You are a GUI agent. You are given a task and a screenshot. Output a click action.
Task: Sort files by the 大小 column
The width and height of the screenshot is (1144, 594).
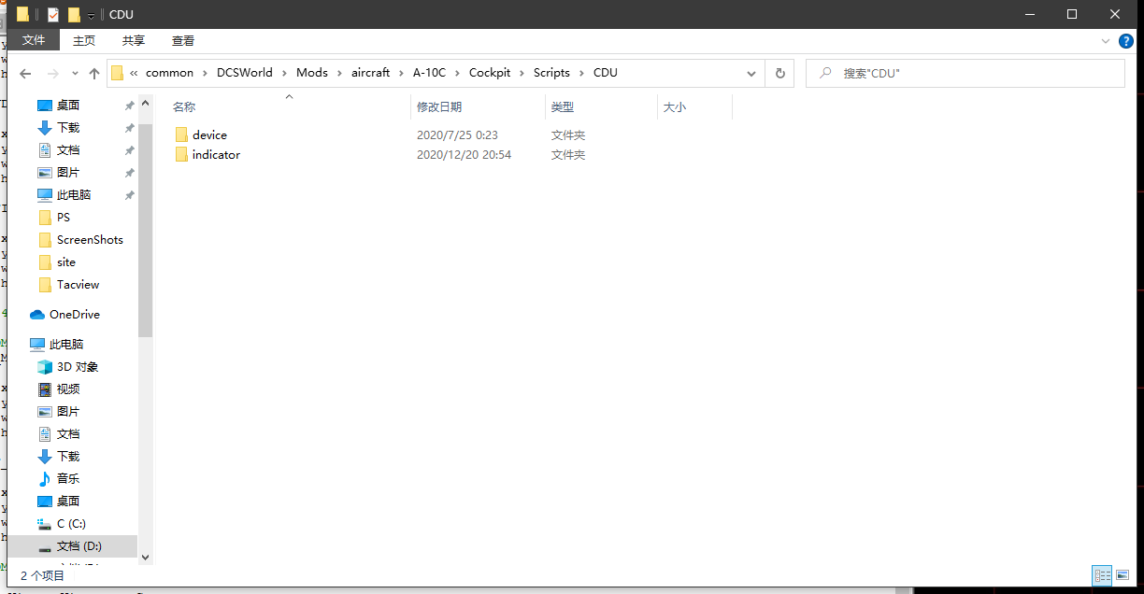pos(694,107)
